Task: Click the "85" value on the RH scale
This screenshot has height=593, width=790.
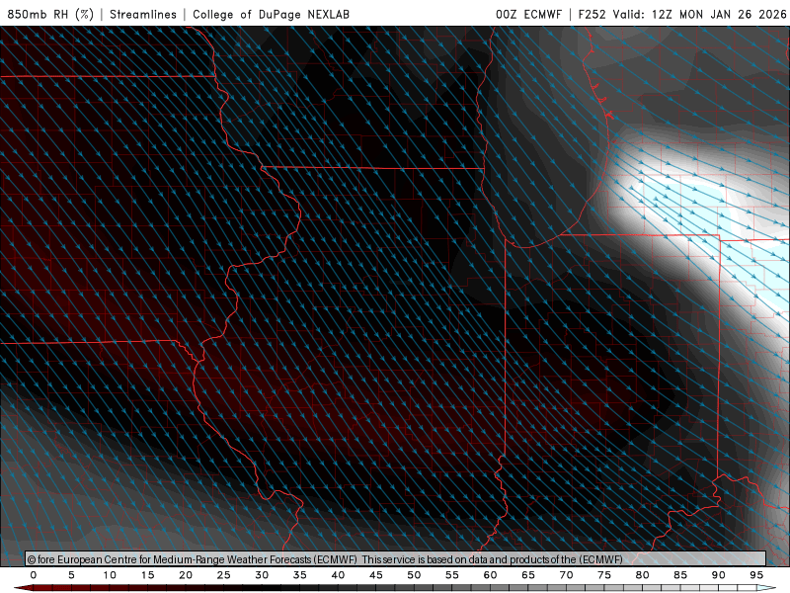Action: pos(680,575)
